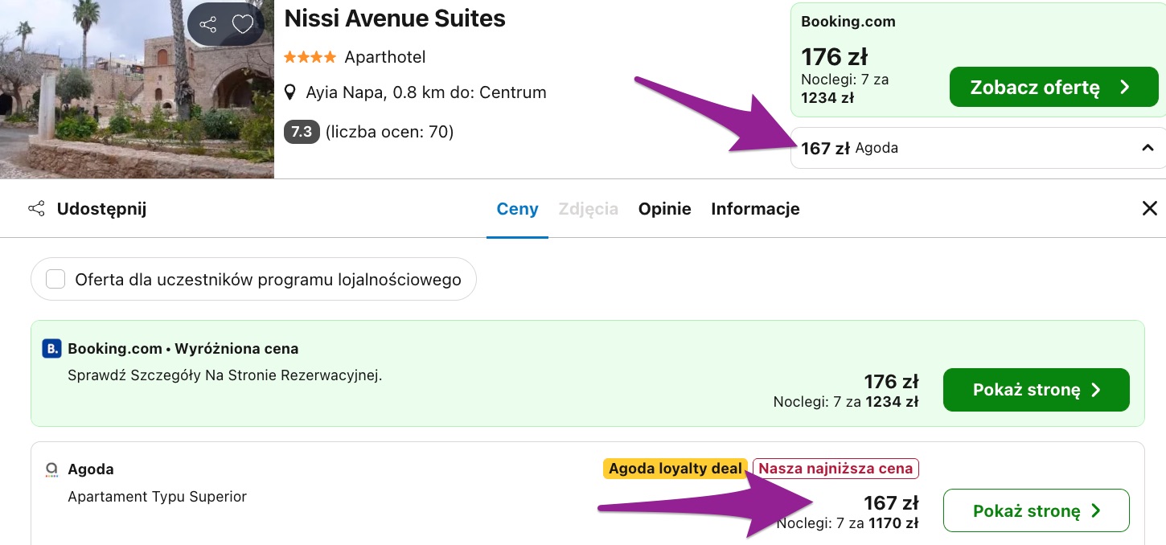Click the share icon beside Udostępnij
Screen dimensions: 1166x545
[x=36, y=209]
